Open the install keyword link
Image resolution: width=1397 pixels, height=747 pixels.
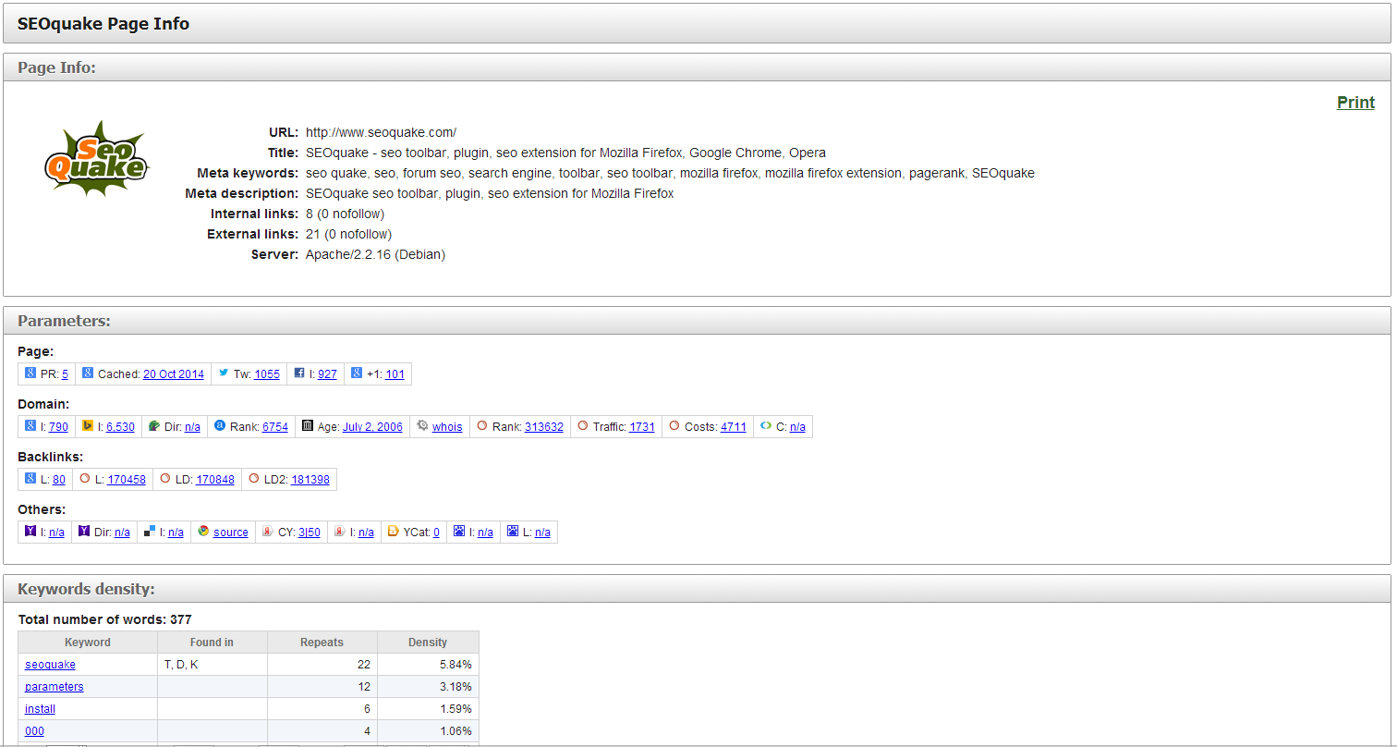40,709
